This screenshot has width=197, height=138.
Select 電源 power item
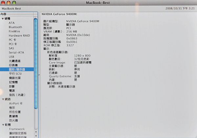pyautogui.click(x=12, y=91)
